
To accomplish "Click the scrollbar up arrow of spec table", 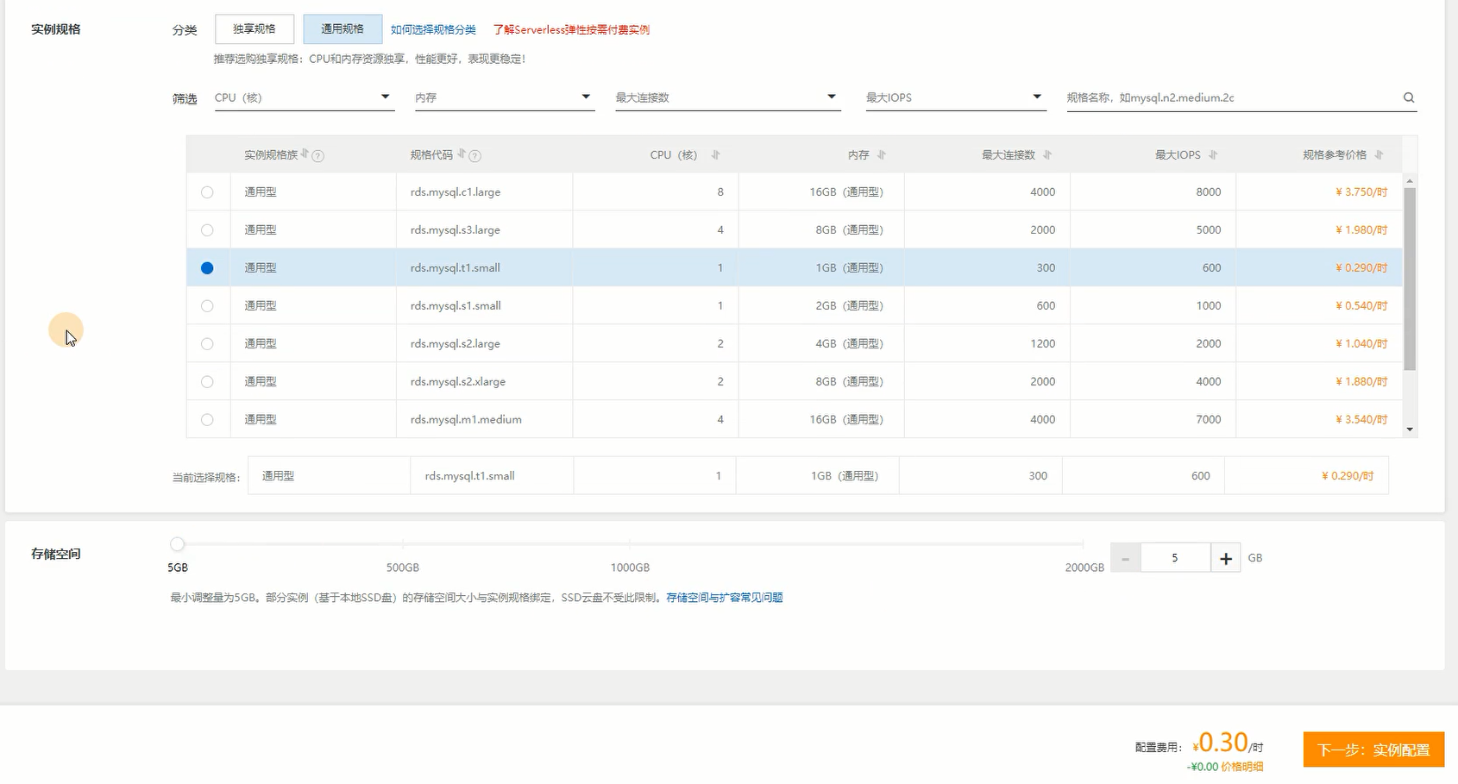I will pyautogui.click(x=1410, y=181).
